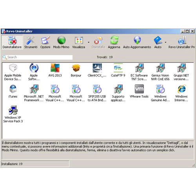Image resolution: width=196 pixels, height=196 pixels.
Task: Expand the Aiuto dropdown arrow
Action: pos(165,42)
